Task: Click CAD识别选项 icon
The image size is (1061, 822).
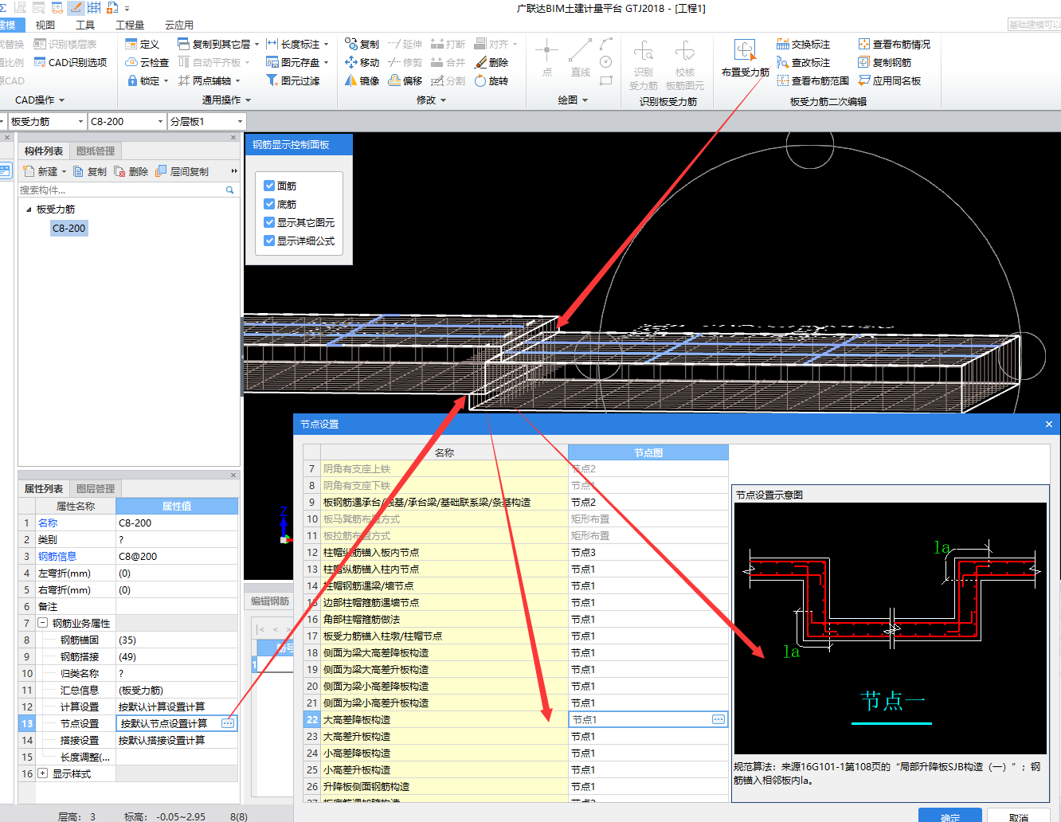Action: (x=40, y=63)
